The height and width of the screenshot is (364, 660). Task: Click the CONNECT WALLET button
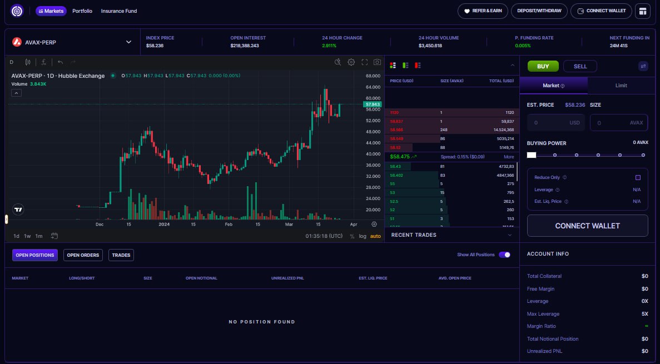(x=601, y=11)
